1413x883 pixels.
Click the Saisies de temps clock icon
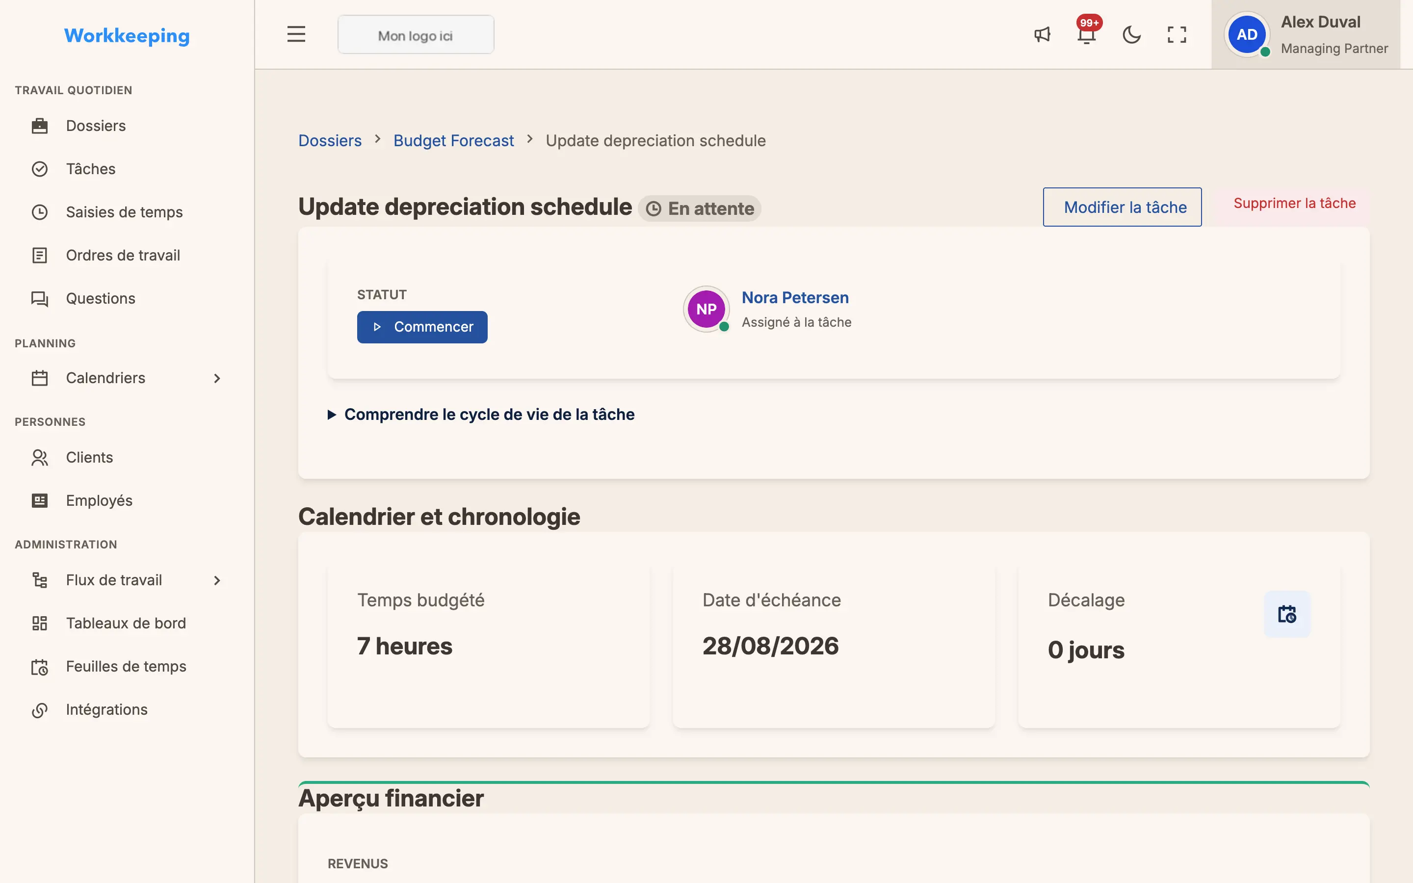(40, 212)
